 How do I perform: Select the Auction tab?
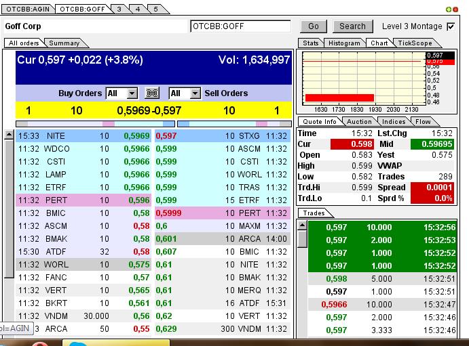point(359,121)
